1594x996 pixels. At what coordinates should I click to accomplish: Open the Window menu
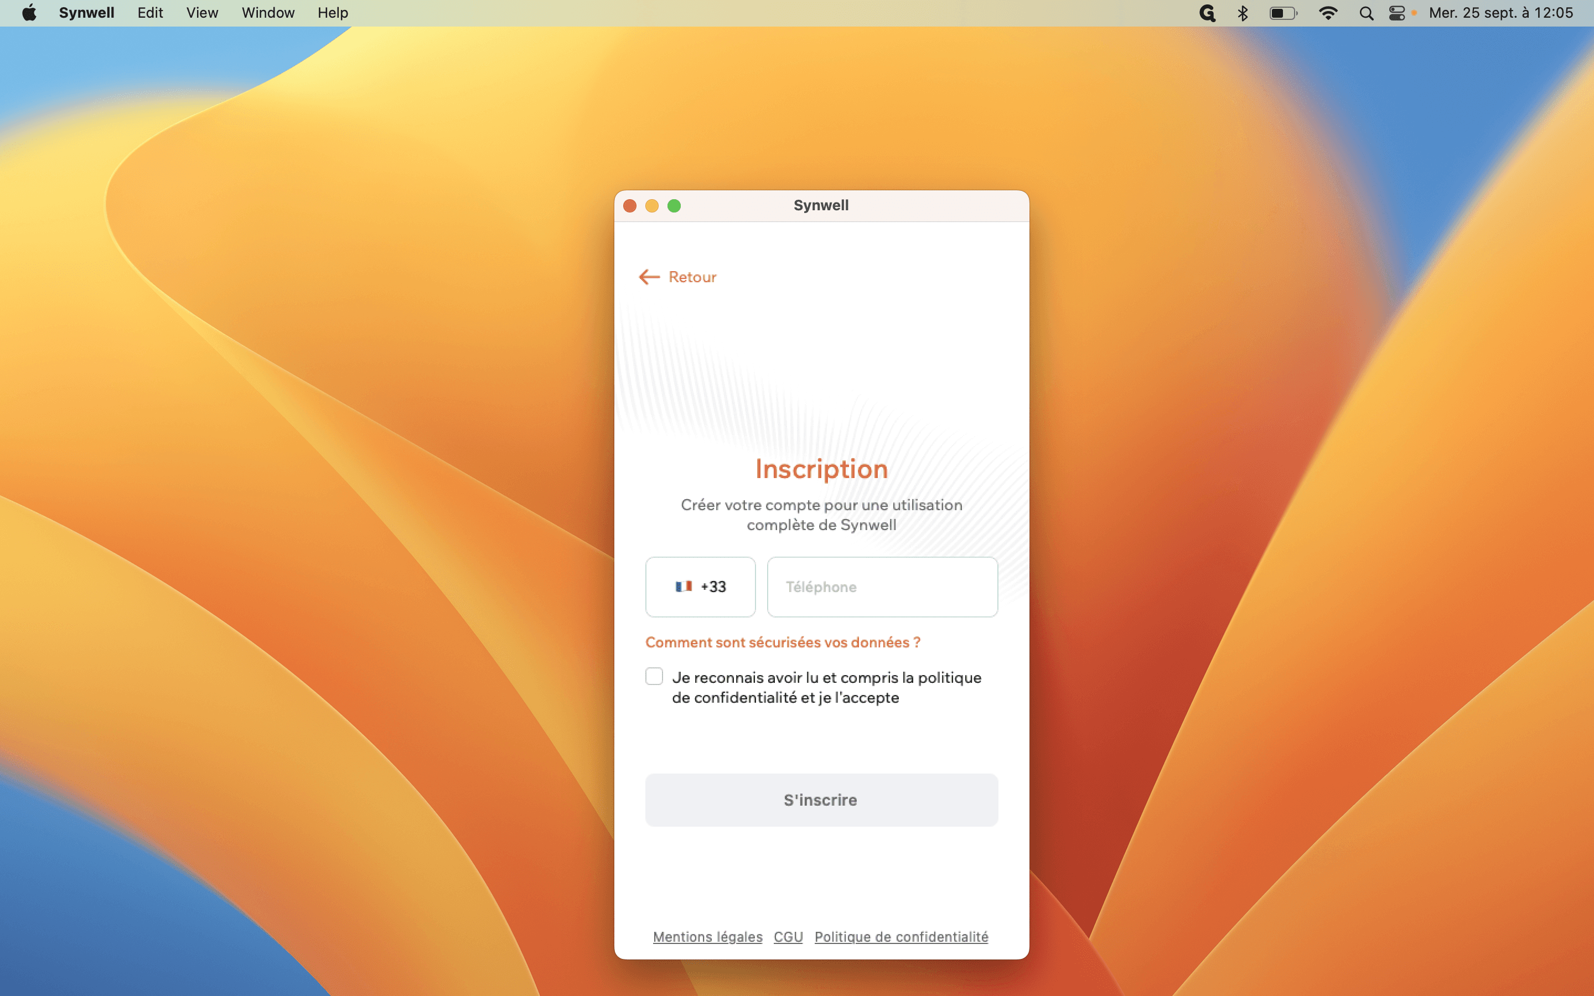click(267, 13)
